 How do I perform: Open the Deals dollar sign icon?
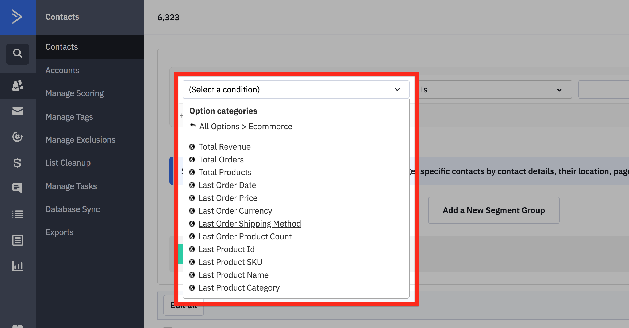point(18,163)
